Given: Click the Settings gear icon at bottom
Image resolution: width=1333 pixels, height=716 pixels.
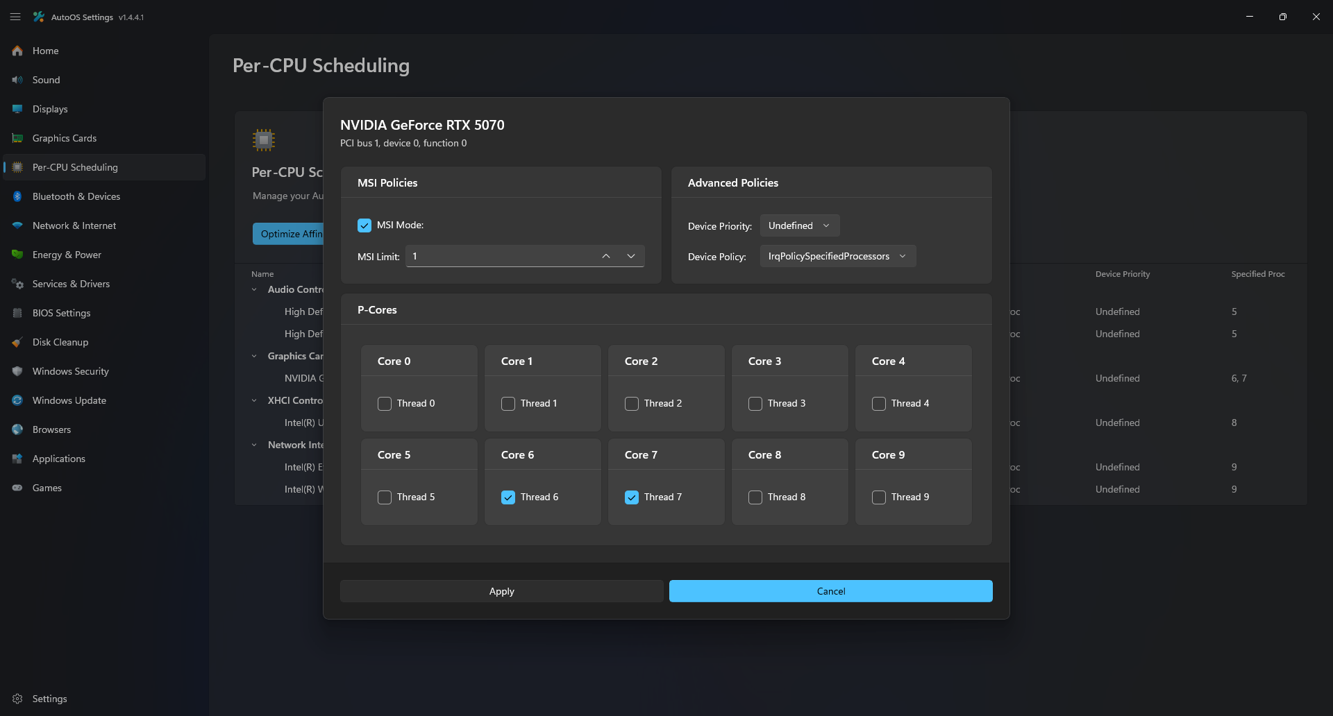Looking at the screenshot, I should (x=17, y=699).
